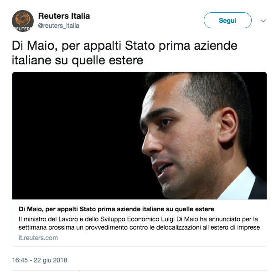Open the 16:45 - 22 giu 2018 timestamp
This screenshot has width=279, height=272.
40,260
